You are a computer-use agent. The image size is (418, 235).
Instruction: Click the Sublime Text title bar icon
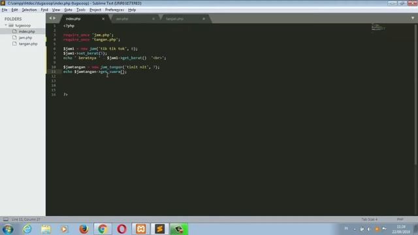3,3
